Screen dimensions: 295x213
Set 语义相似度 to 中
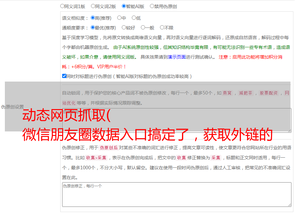(x=119, y=18)
